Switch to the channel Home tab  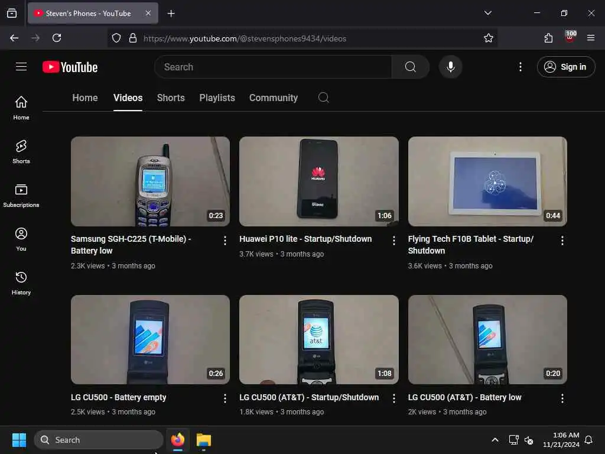(x=85, y=98)
